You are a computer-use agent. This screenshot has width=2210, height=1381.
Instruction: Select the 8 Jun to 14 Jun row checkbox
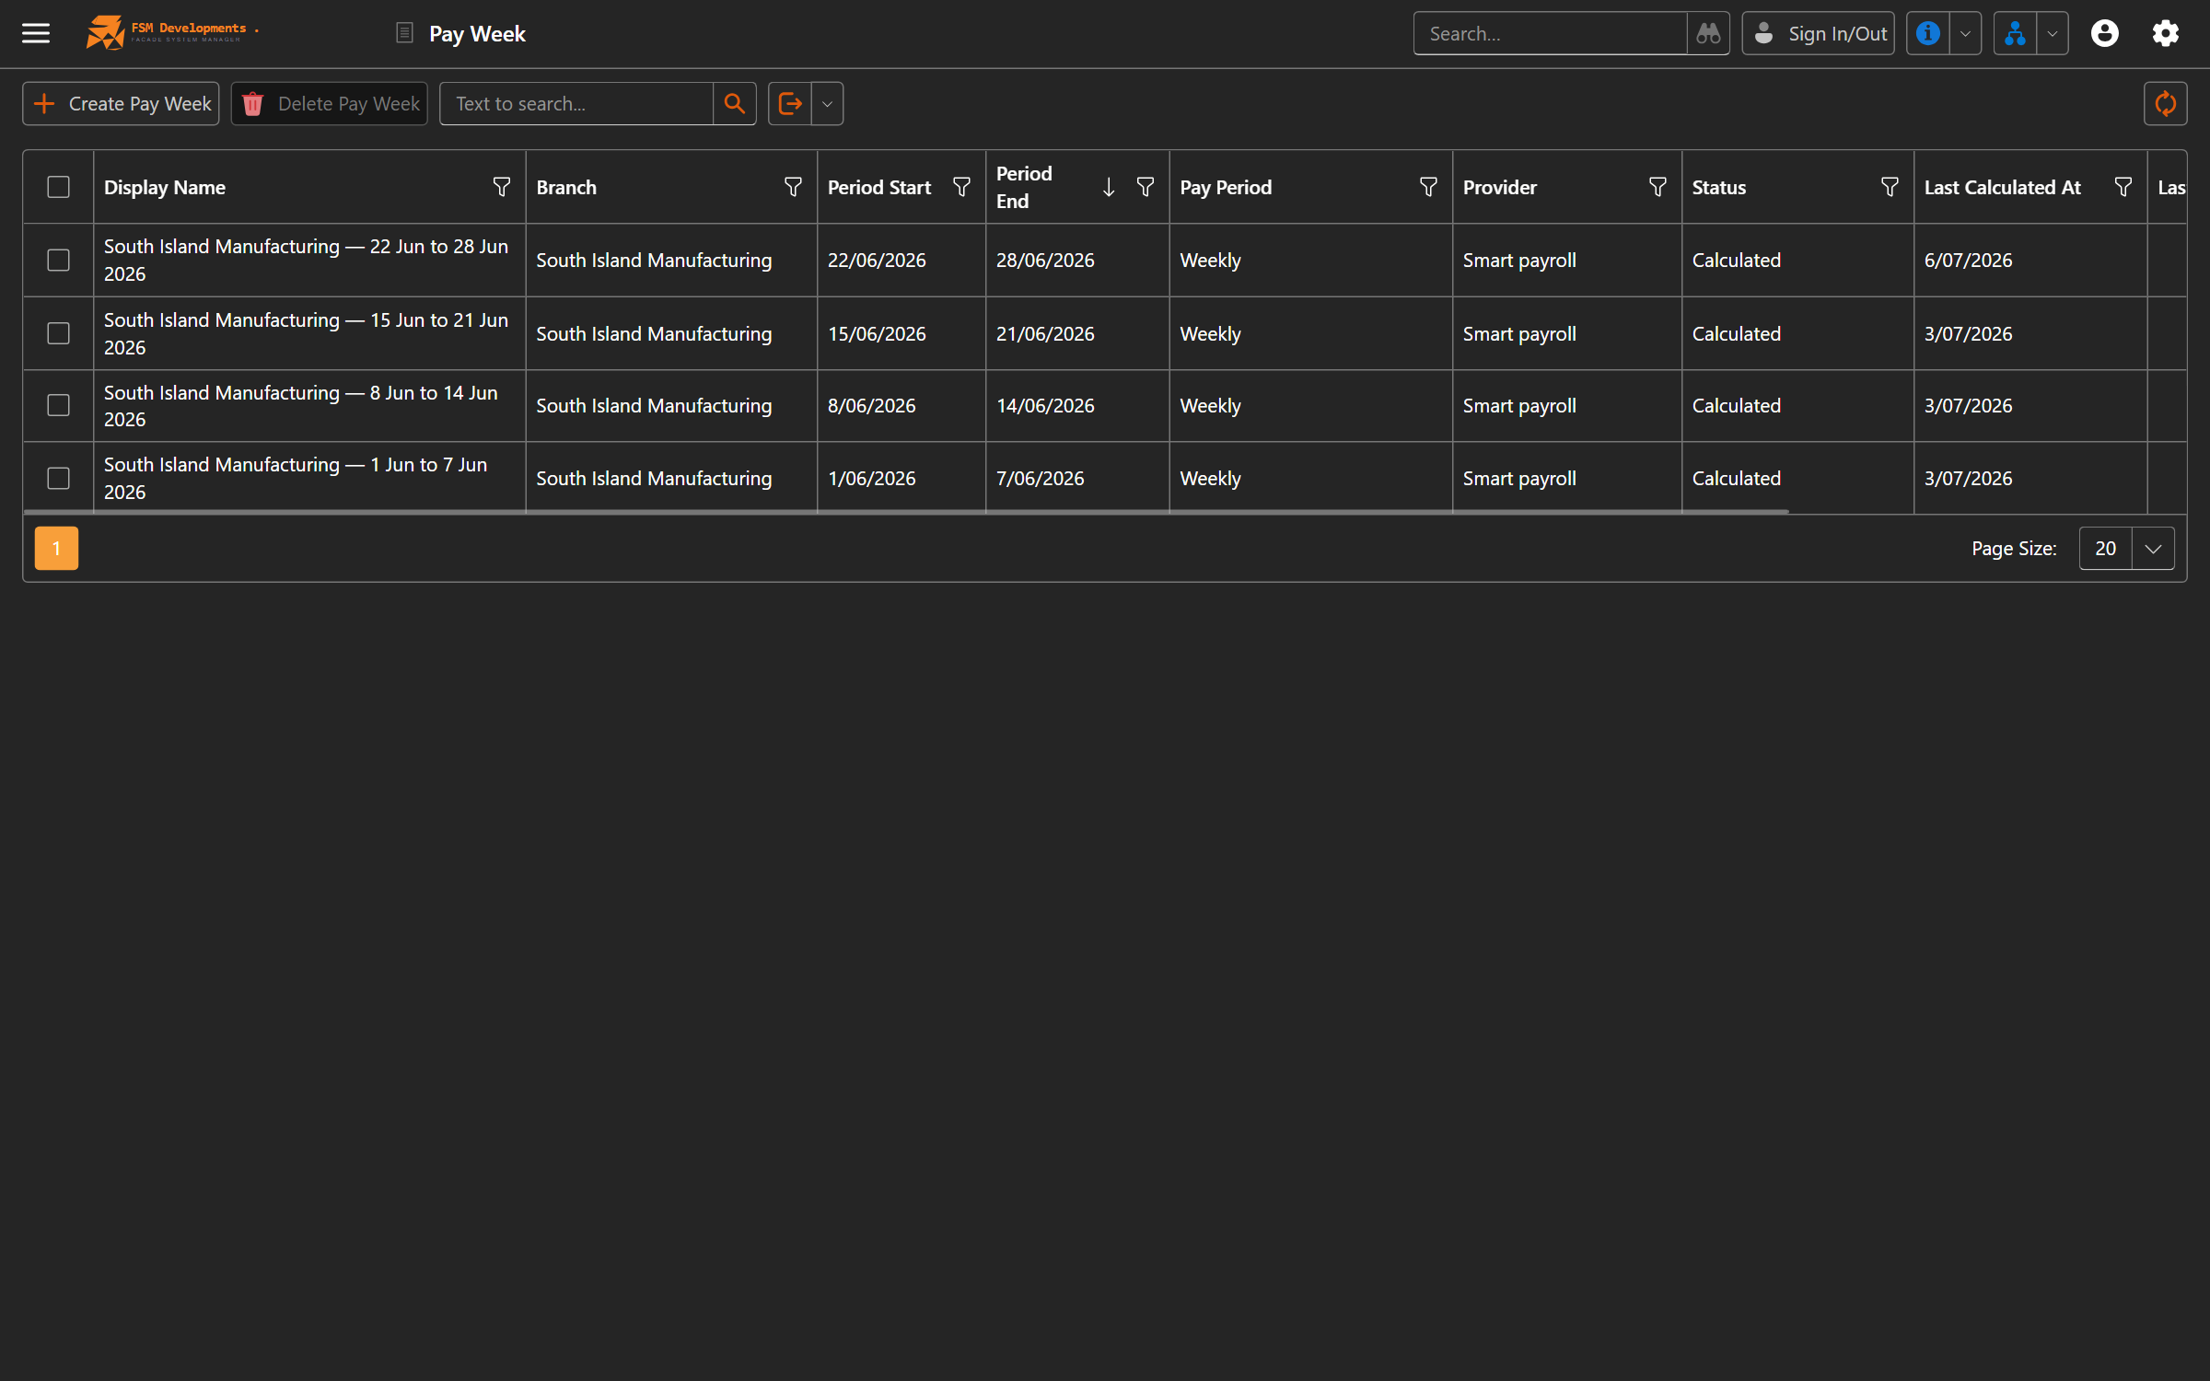coord(58,406)
